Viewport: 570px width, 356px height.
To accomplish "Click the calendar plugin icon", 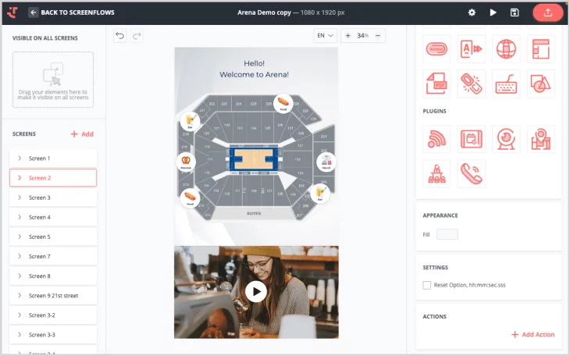I will (x=471, y=139).
